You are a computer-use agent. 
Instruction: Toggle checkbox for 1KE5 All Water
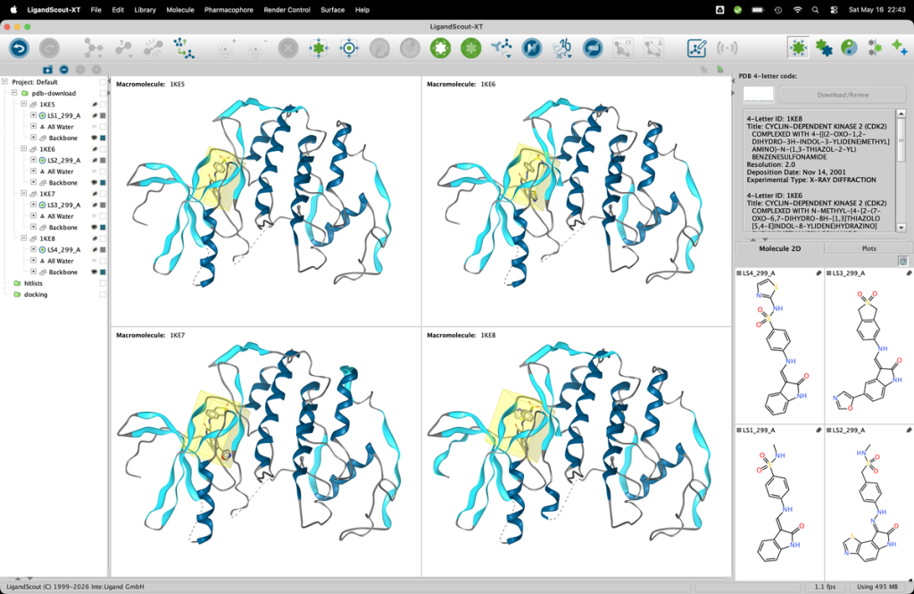point(103,127)
